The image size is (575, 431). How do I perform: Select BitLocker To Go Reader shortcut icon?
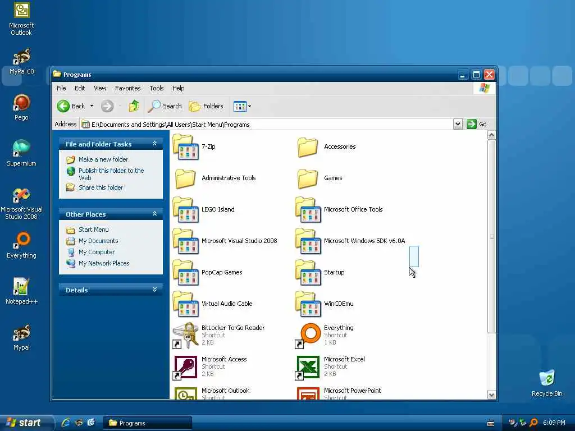coord(185,336)
